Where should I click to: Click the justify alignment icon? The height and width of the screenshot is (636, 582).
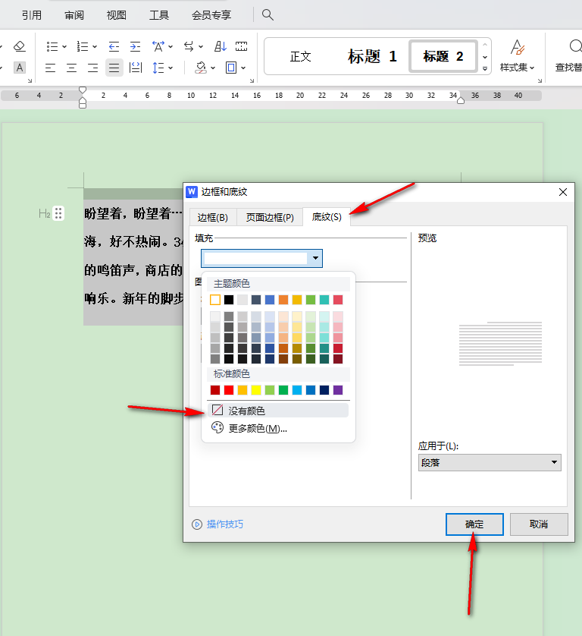point(114,68)
